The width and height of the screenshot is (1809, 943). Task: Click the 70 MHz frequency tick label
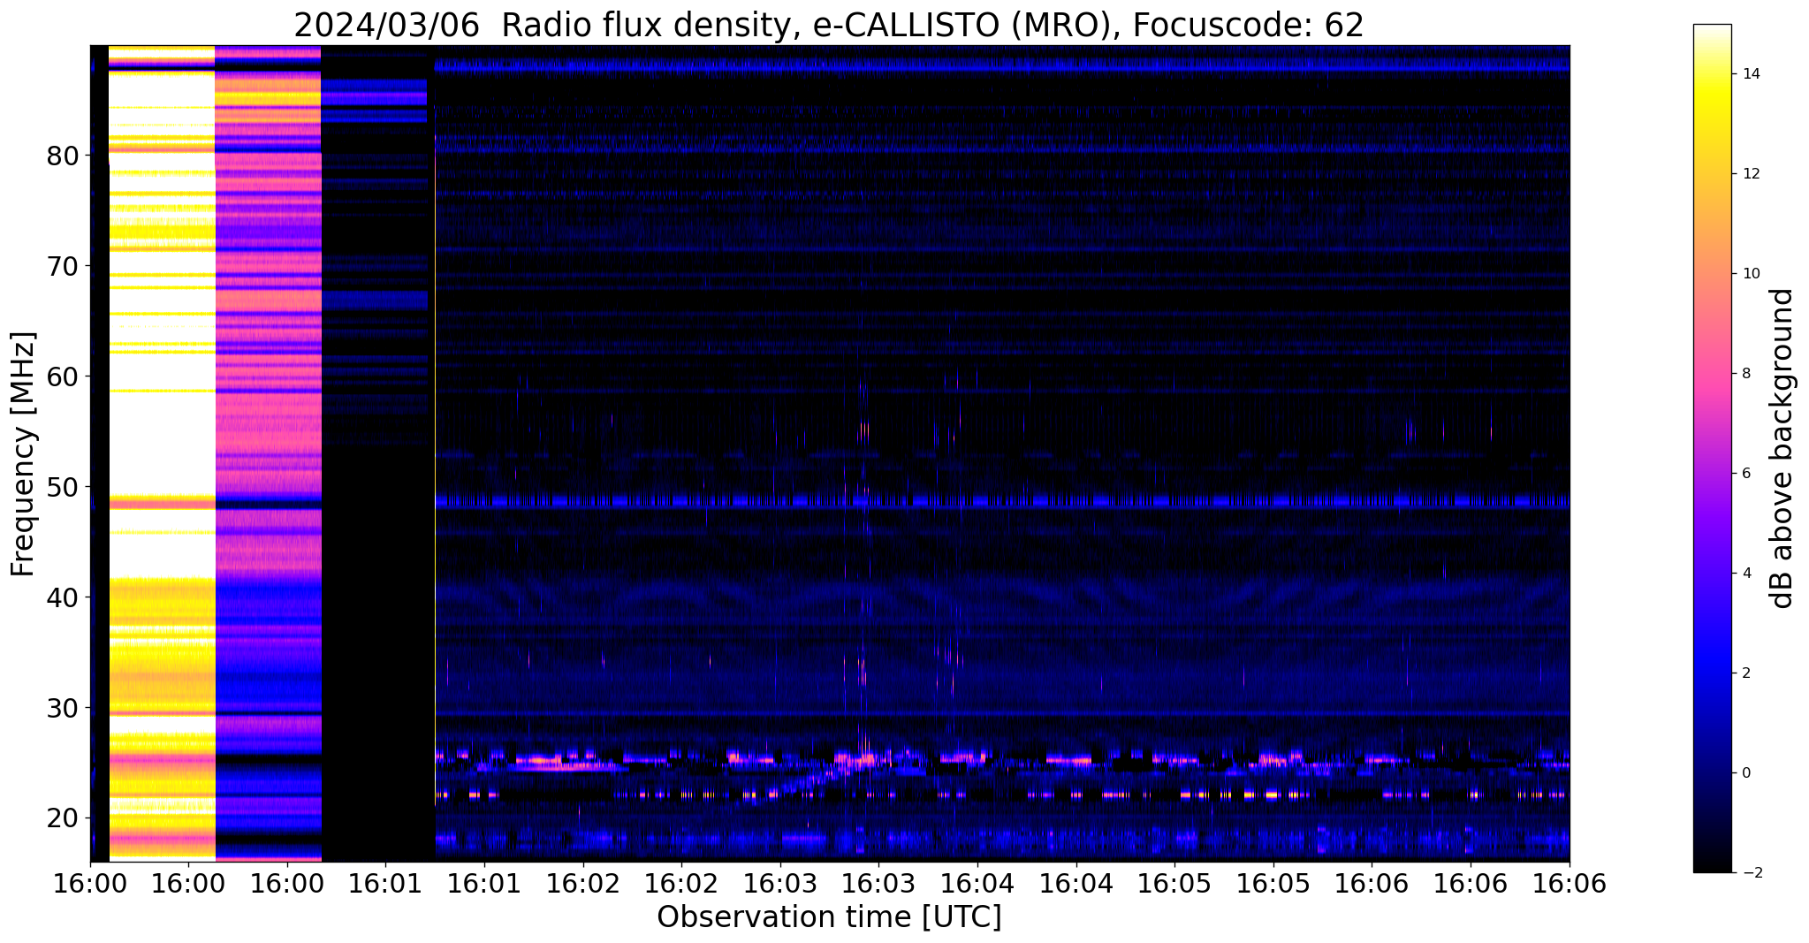pyautogui.click(x=63, y=267)
